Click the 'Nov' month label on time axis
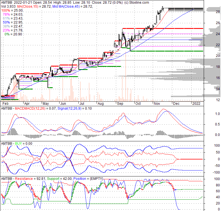The width and height of the screenshot is (221, 211). (157, 104)
